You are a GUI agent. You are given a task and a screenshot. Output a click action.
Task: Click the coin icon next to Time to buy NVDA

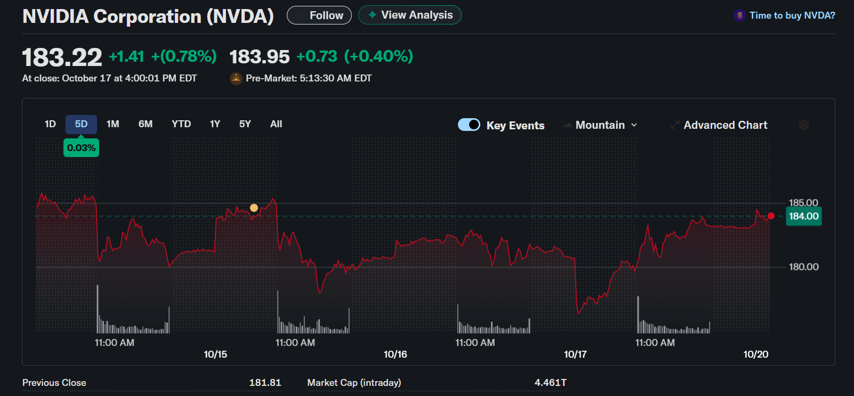coord(739,15)
